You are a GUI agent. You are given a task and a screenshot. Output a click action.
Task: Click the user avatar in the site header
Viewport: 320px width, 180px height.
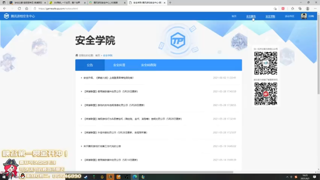[303, 16]
